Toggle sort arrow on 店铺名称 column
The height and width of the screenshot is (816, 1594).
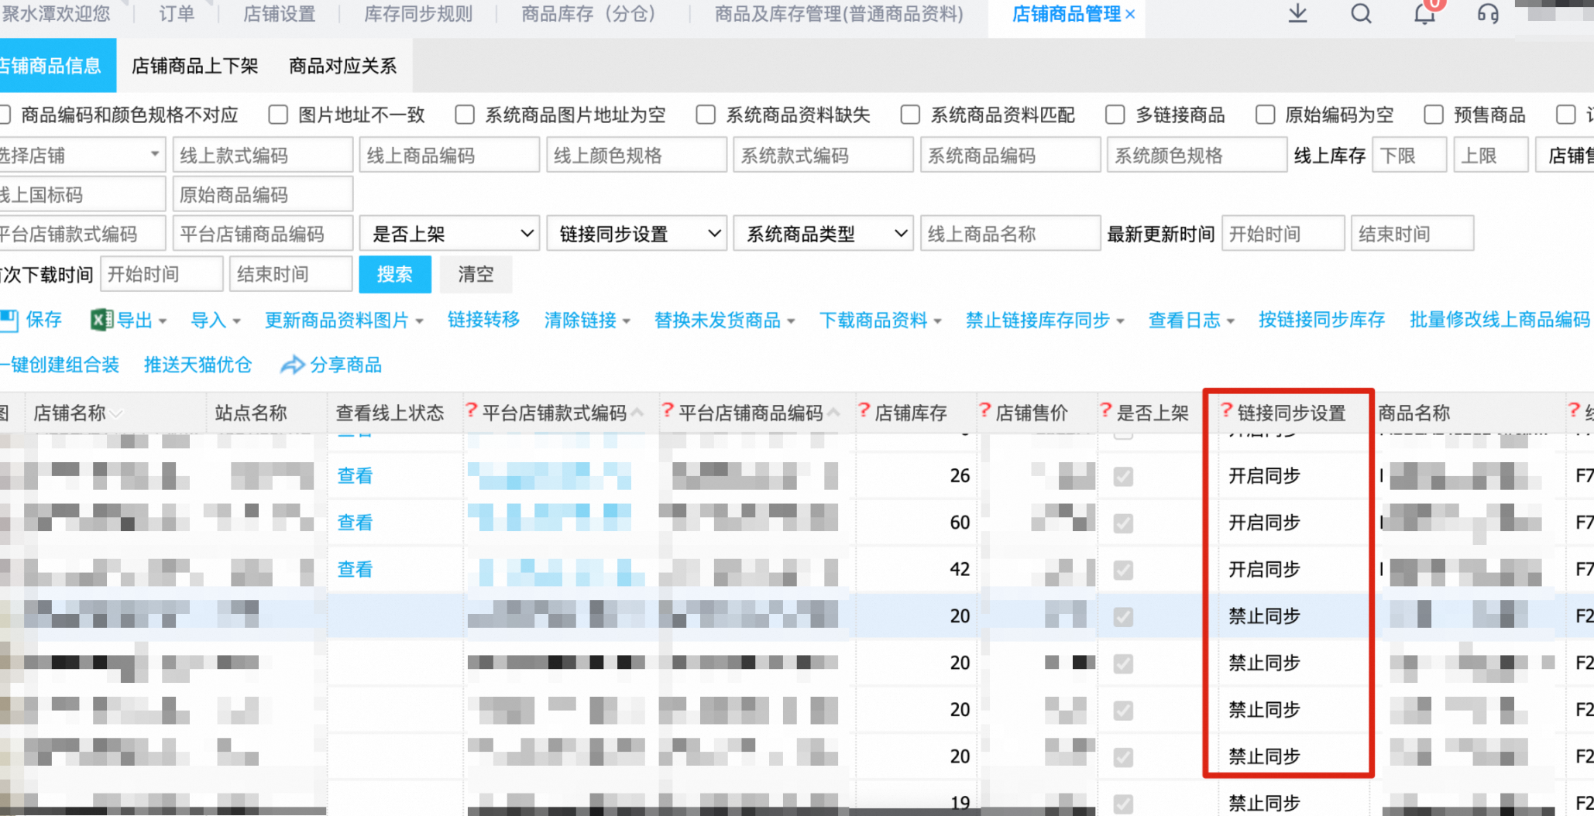116,413
